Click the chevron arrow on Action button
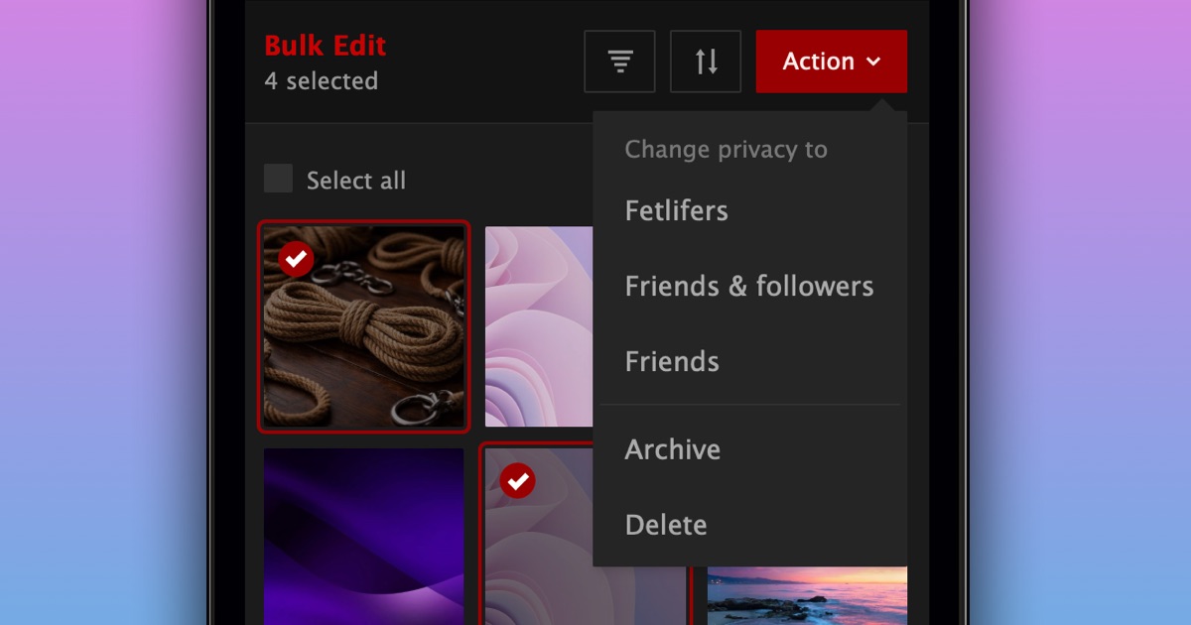 [x=873, y=62]
